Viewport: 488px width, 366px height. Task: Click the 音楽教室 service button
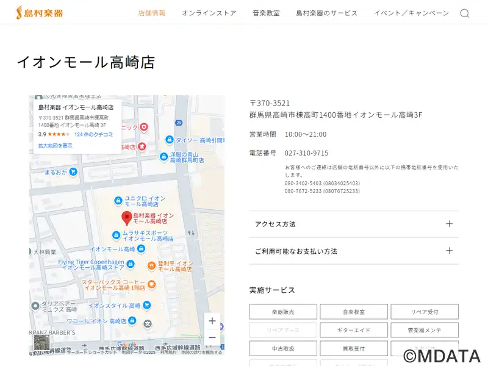tap(354, 312)
